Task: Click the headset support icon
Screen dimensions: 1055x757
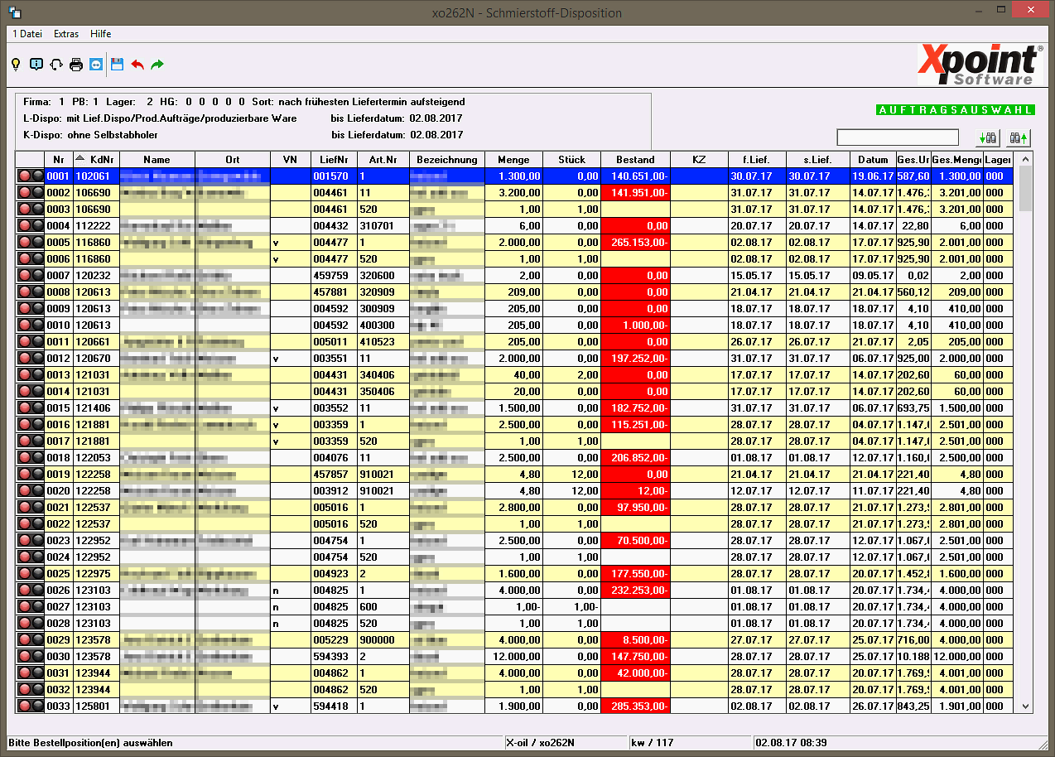Action: (56, 64)
